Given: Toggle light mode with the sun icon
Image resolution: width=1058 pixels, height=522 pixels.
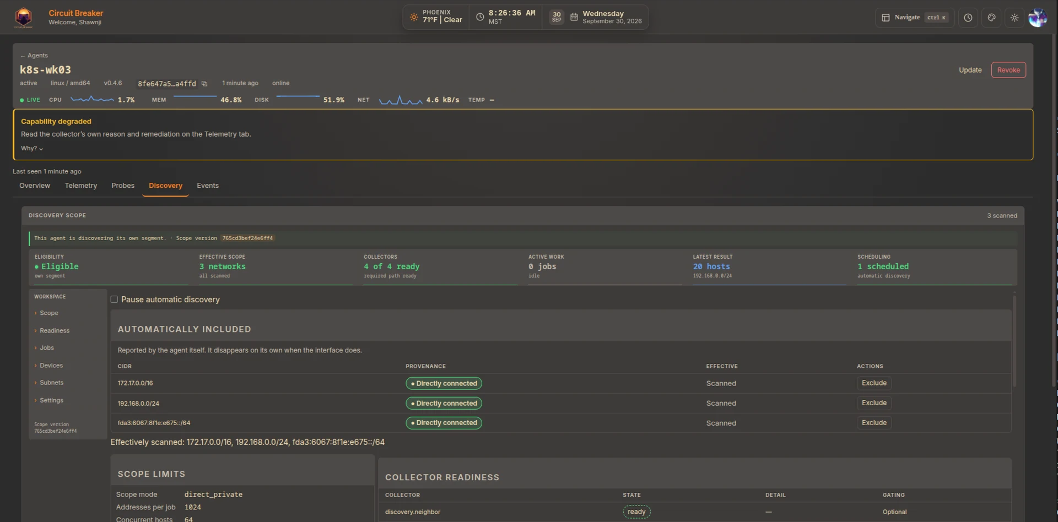Looking at the screenshot, I should click(1014, 18).
